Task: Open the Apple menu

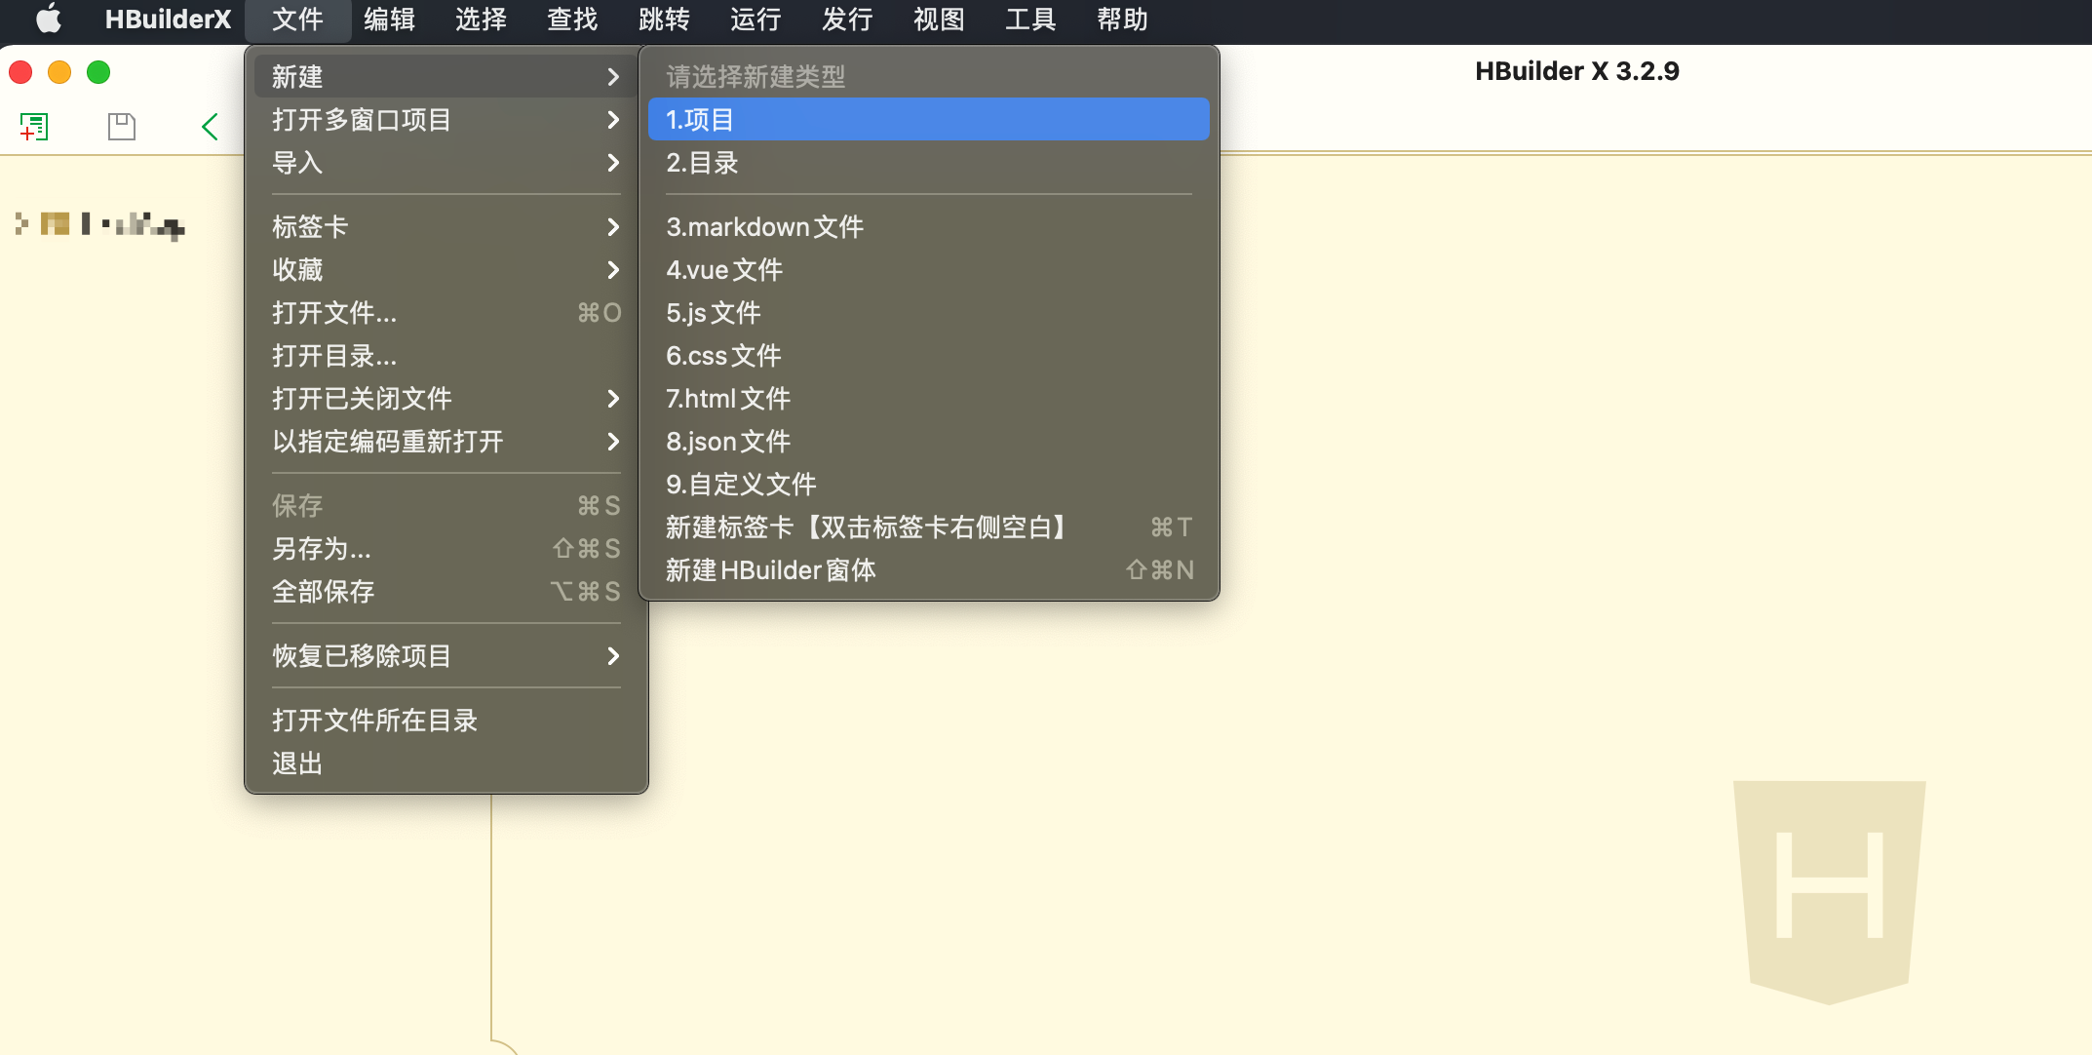Action: [x=47, y=20]
